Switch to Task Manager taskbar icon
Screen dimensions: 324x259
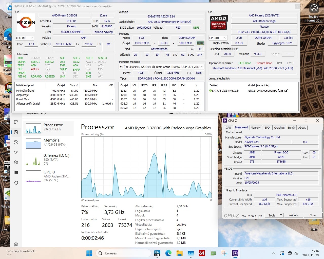pos(191,253)
